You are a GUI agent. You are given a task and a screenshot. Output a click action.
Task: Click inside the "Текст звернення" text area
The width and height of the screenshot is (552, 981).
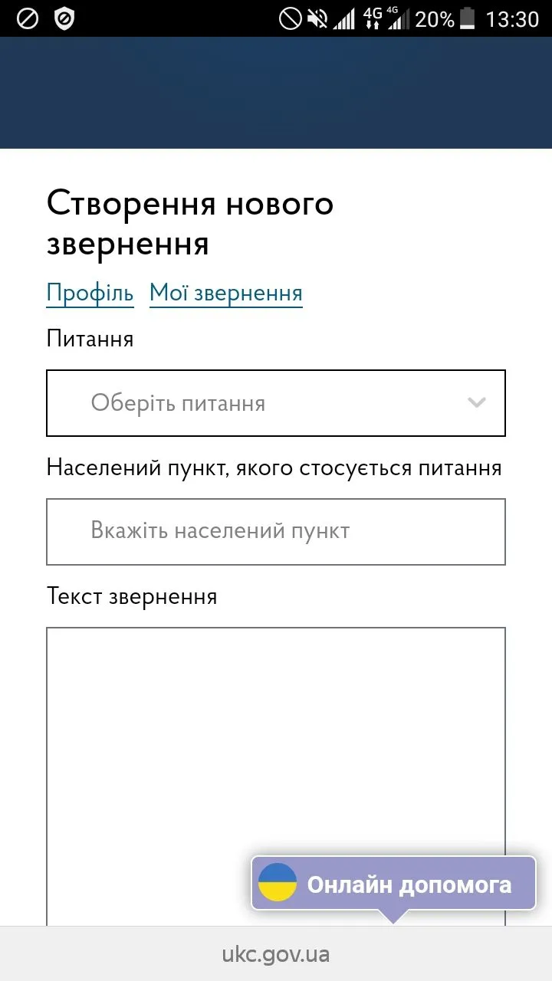pos(276,736)
